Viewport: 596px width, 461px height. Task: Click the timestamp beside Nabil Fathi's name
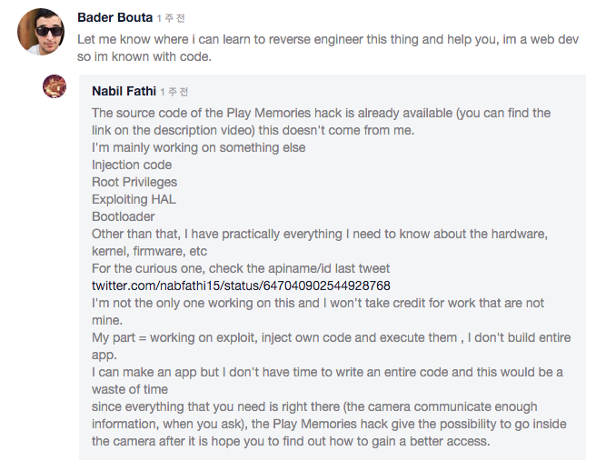pos(174,93)
